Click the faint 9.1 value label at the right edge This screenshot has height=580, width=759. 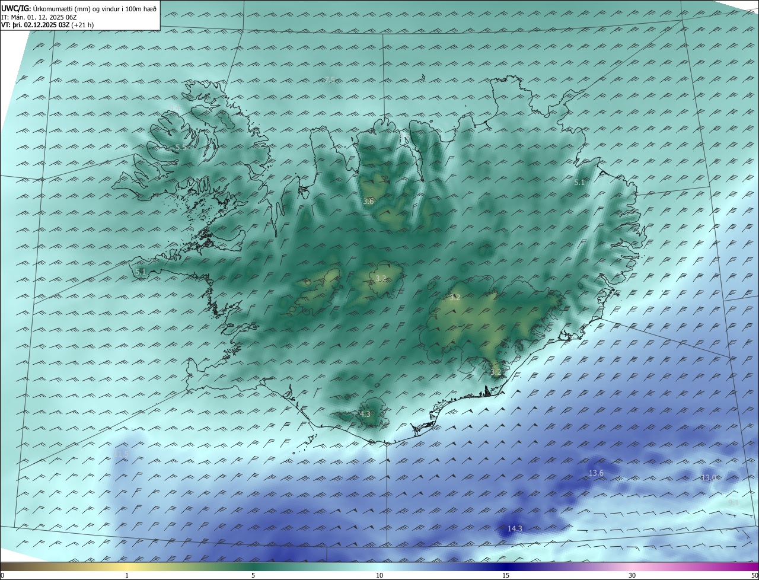coord(734,502)
